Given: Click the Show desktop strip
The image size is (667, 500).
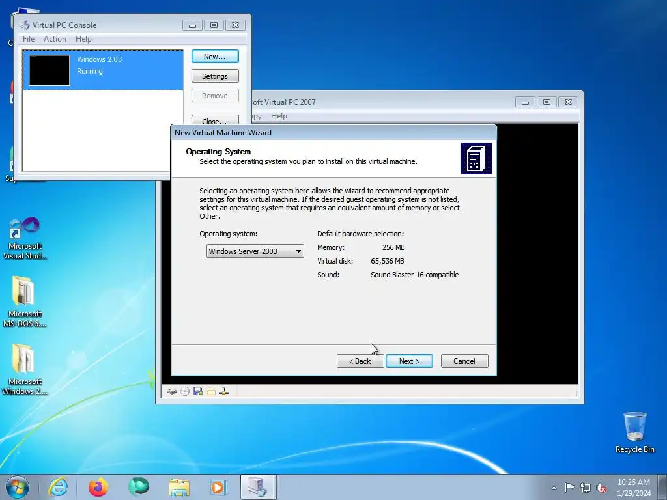Looking at the screenshot, I should click(x=662, y=487).
